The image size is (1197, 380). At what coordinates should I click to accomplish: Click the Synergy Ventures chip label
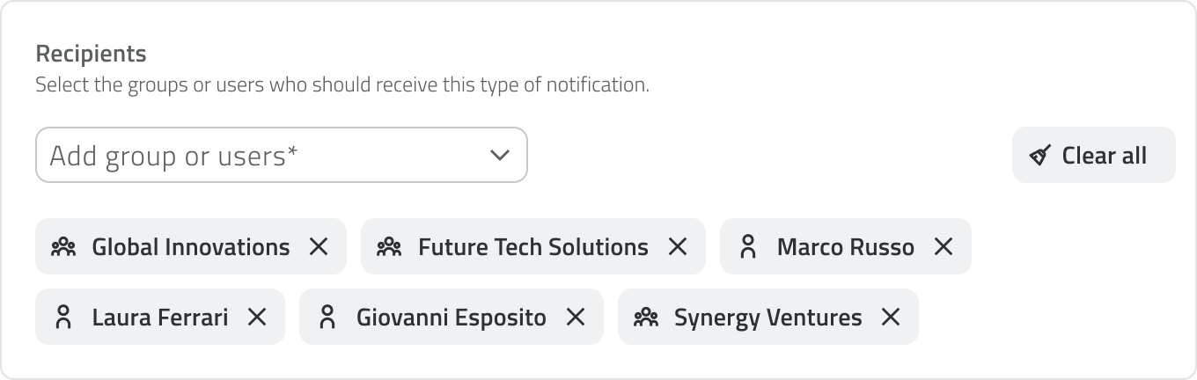pos(767,318)
